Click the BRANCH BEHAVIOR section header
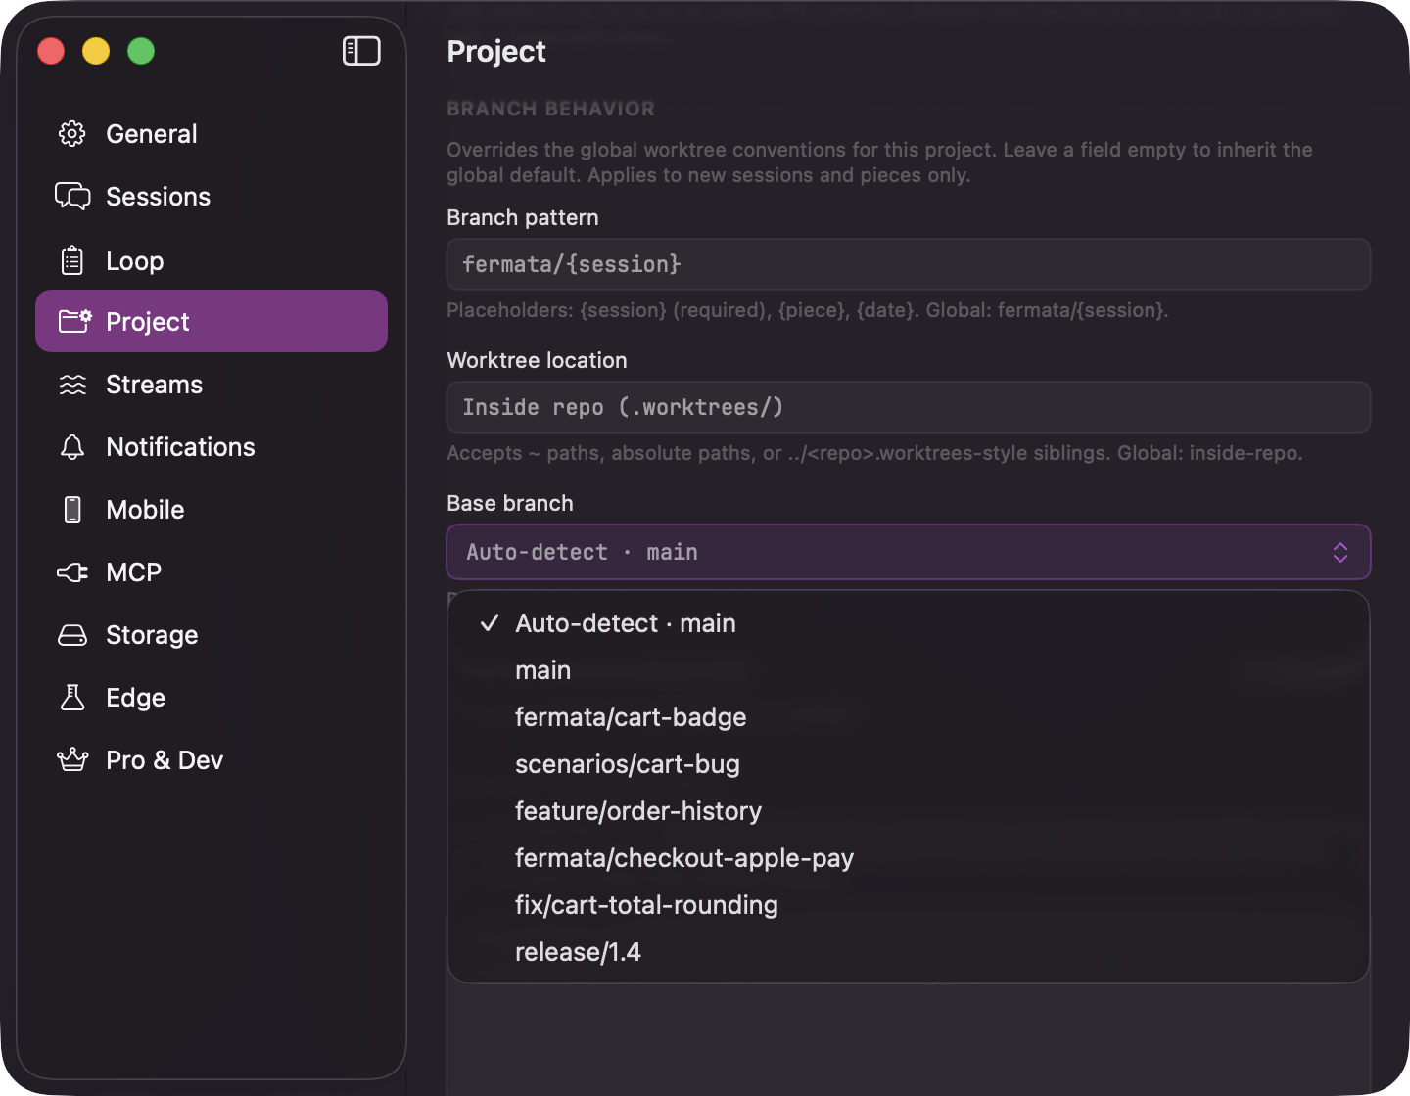Image resolution: width=1410 pixels, height=1096 pixels. (550, 109)
